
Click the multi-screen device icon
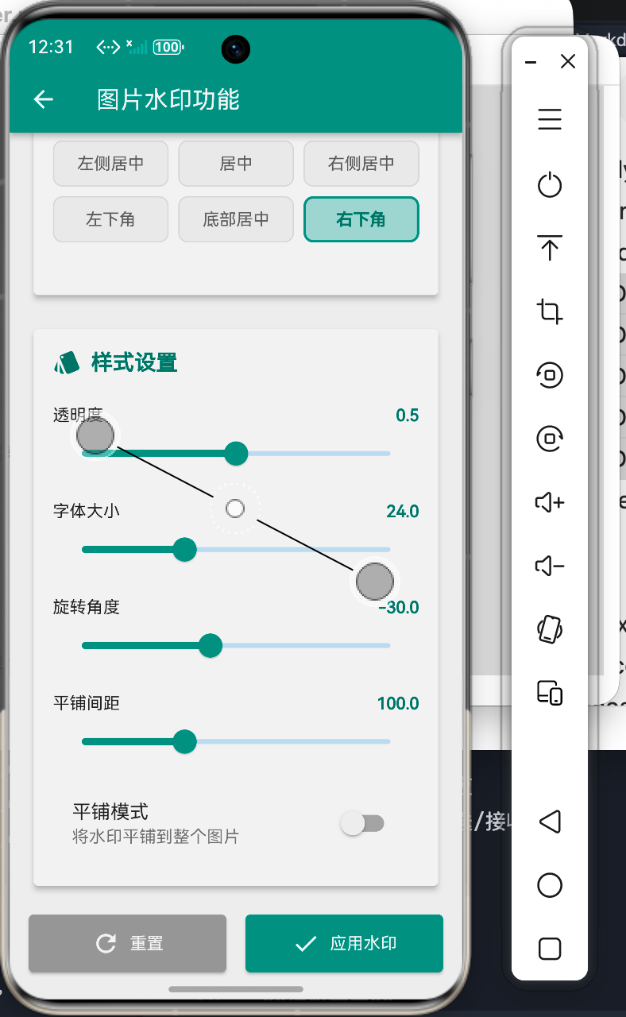(x=550, y=692)
